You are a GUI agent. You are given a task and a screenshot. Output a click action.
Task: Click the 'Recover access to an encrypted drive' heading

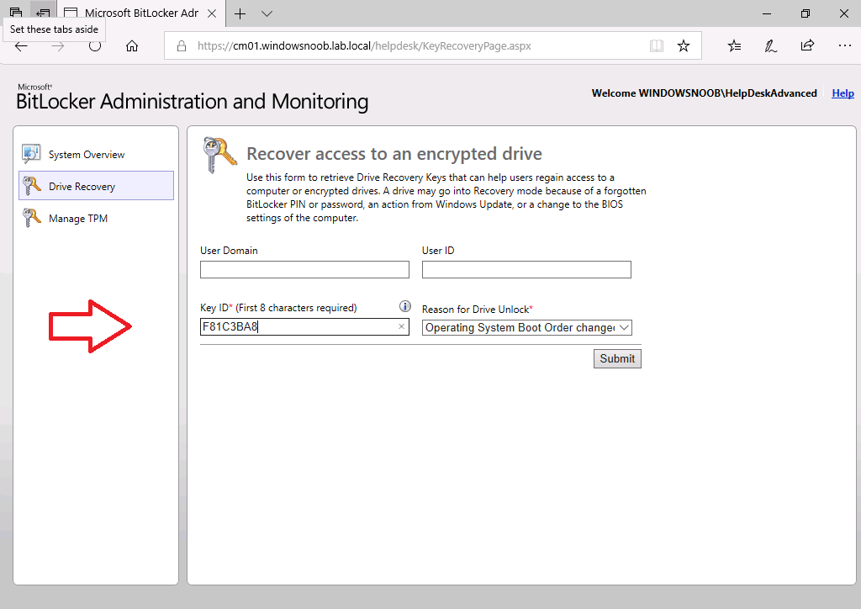(394, 154)
